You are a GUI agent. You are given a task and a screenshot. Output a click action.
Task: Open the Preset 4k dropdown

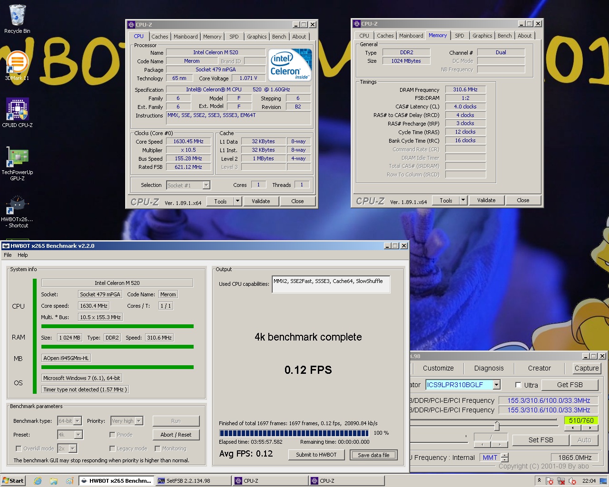pyautogui.click(x=70, y=435)
